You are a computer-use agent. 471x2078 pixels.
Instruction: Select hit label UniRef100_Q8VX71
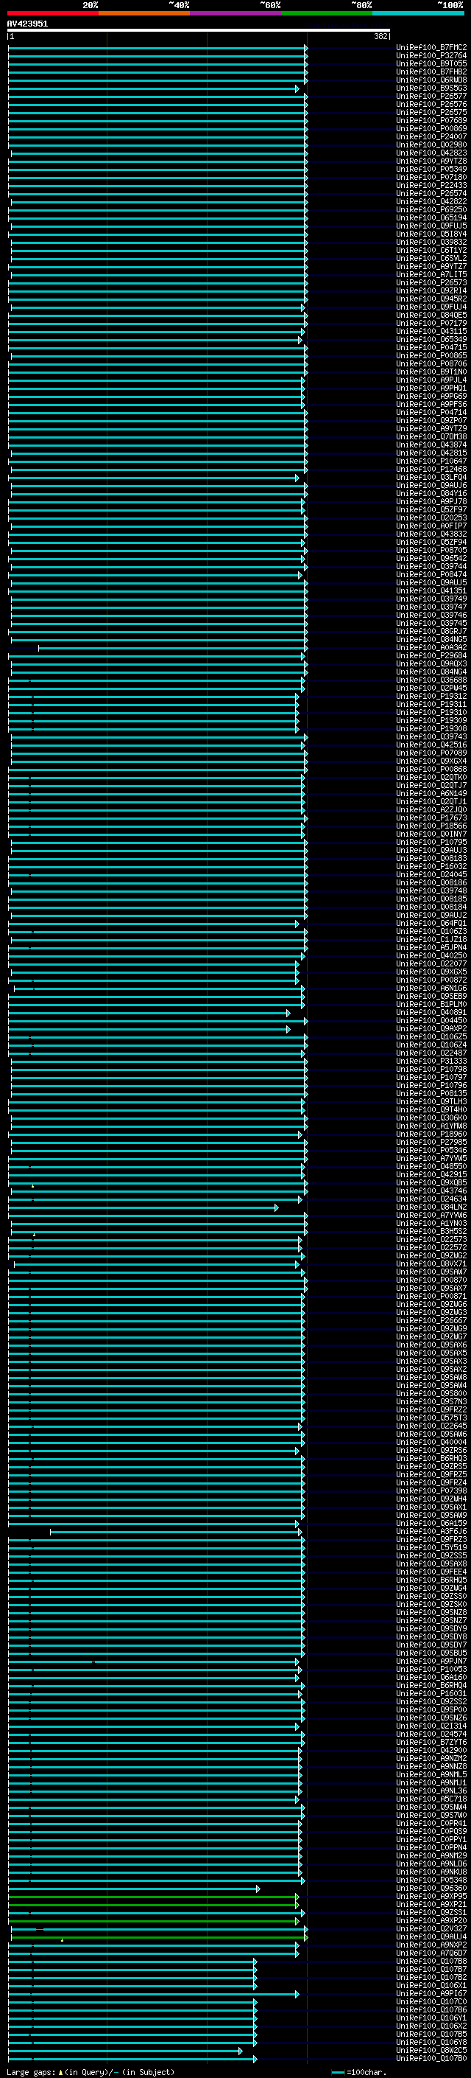coord(431,1263)
